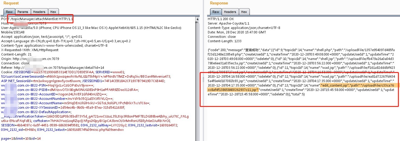Click Connection: close in the Response panel
Screen dimensions: 400x141
[x=222, y=36]
